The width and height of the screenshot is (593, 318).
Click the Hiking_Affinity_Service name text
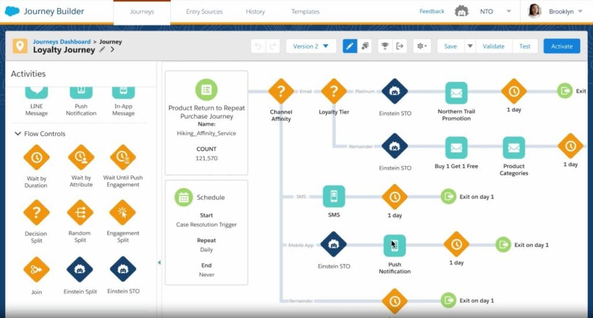coord(206,134)
